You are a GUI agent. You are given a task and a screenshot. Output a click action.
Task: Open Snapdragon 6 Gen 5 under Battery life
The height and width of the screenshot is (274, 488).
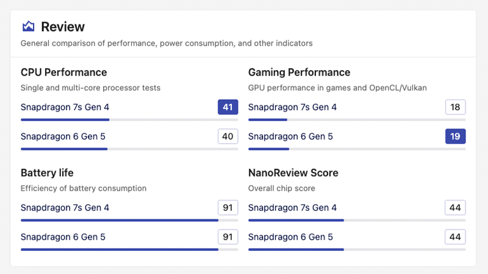coord(63,237)
